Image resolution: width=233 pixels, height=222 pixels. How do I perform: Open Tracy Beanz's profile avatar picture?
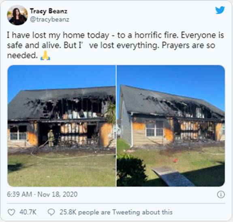pyautogui.click(x=17, y=15)
